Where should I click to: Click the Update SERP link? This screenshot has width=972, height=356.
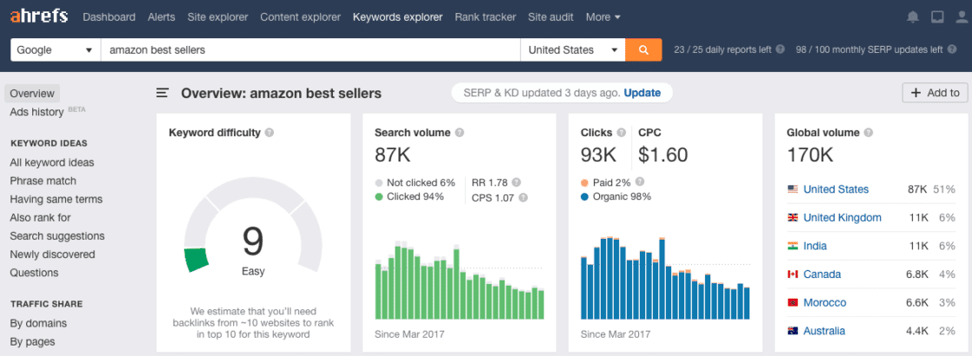tap(642, 93)
